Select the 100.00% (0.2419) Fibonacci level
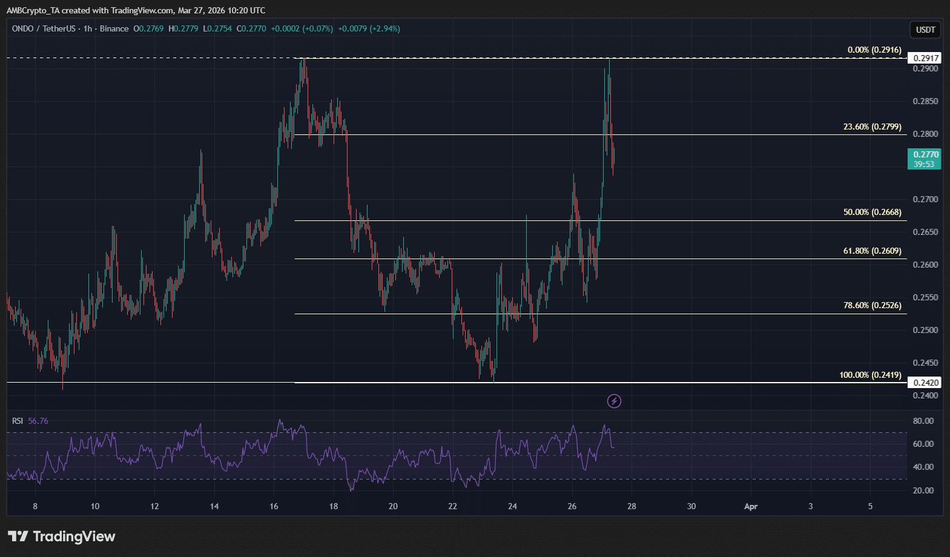The width and height of the screenshot is (950, 557). (x=870, y=375)
